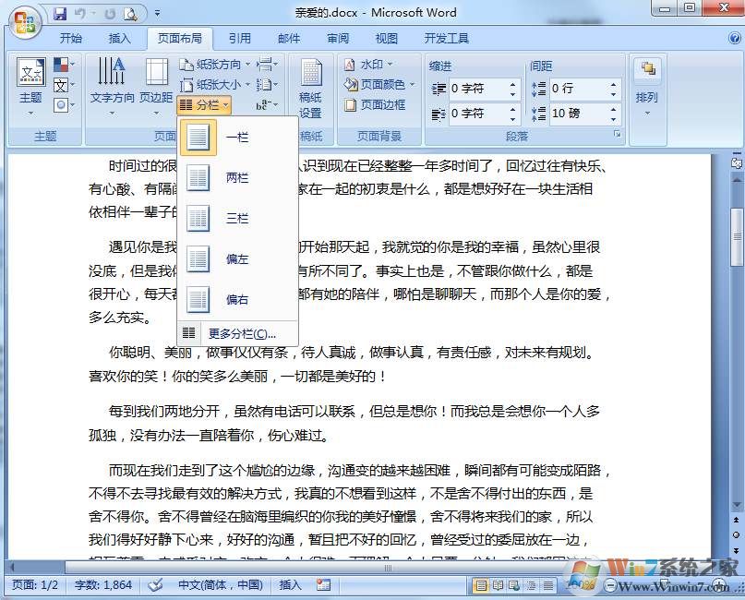Click language 中文(简体，中国) indicator
The image size is (745, 600).
click(221, 585)
